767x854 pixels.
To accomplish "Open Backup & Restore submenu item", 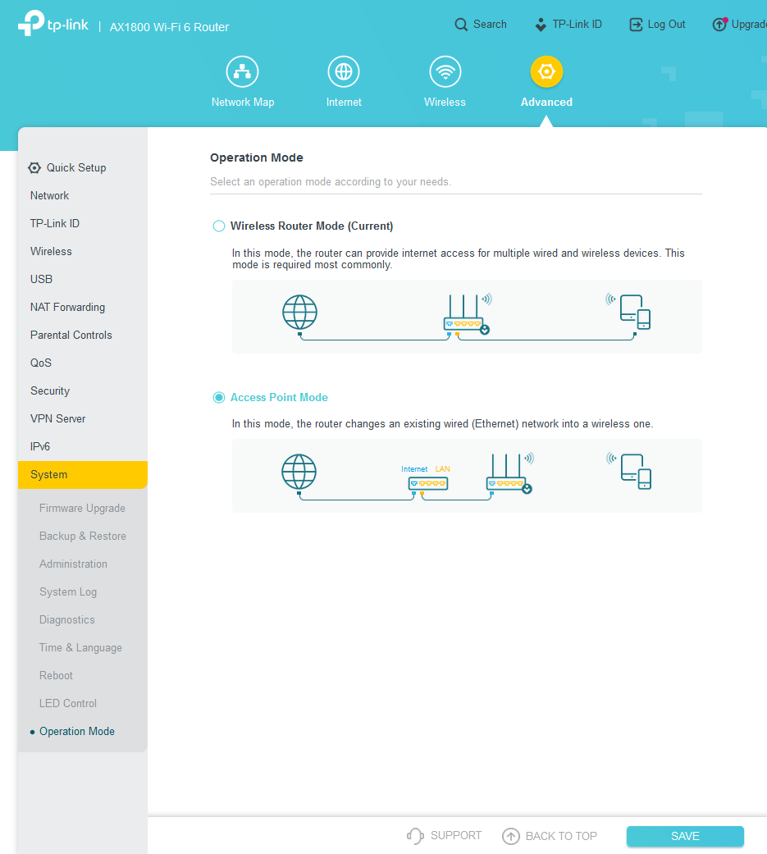I will [x=83, y=537].
